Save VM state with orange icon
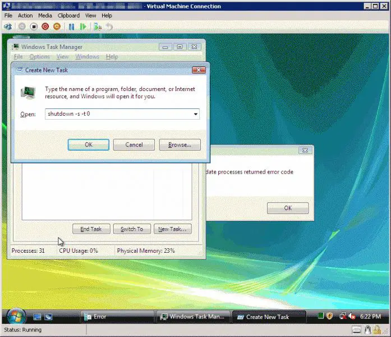391x337 pixels. click(x=57, y=26)
